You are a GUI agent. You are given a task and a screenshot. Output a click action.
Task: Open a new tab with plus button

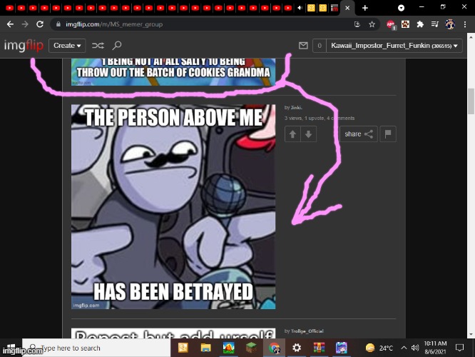365,8
